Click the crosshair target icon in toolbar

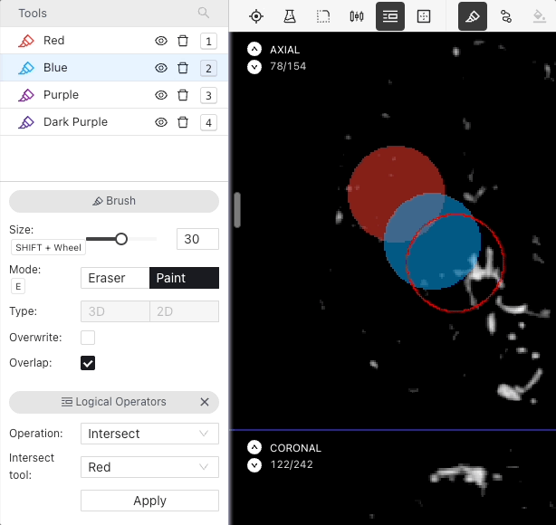(x=256, y=16)
